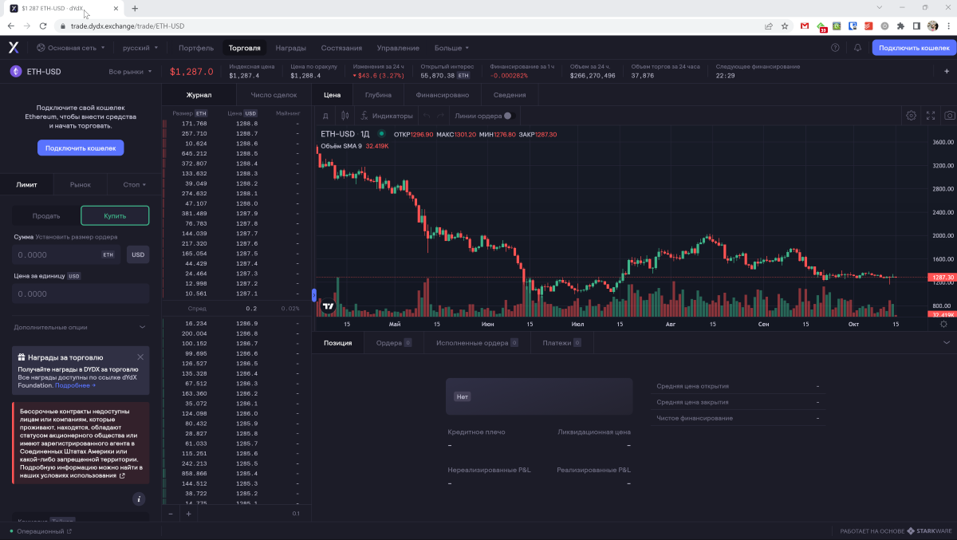957x540 pixels.
Task: Open Chrome side panel icon
Action: pos(917,26)
